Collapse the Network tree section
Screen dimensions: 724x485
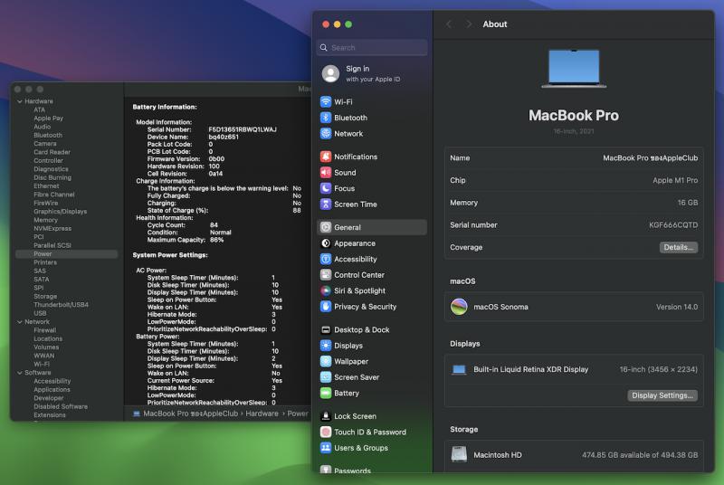[x=19, y=322]
